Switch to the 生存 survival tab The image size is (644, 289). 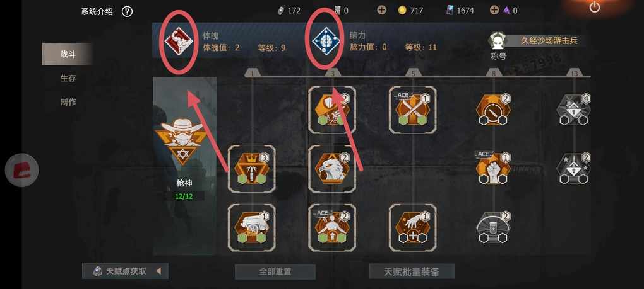click(x=68, y=78)
